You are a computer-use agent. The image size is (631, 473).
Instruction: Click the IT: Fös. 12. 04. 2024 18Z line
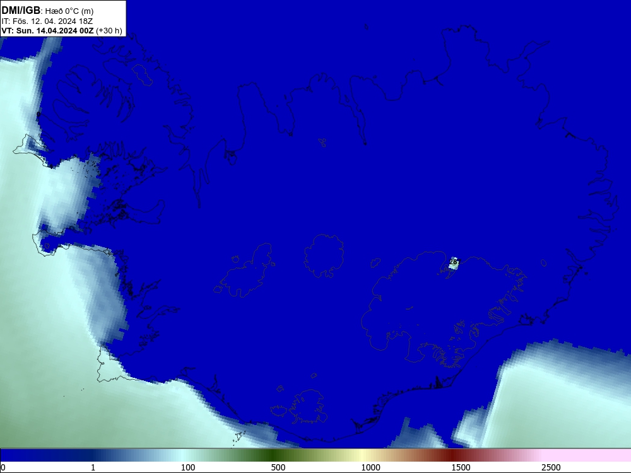coord(47,21)
